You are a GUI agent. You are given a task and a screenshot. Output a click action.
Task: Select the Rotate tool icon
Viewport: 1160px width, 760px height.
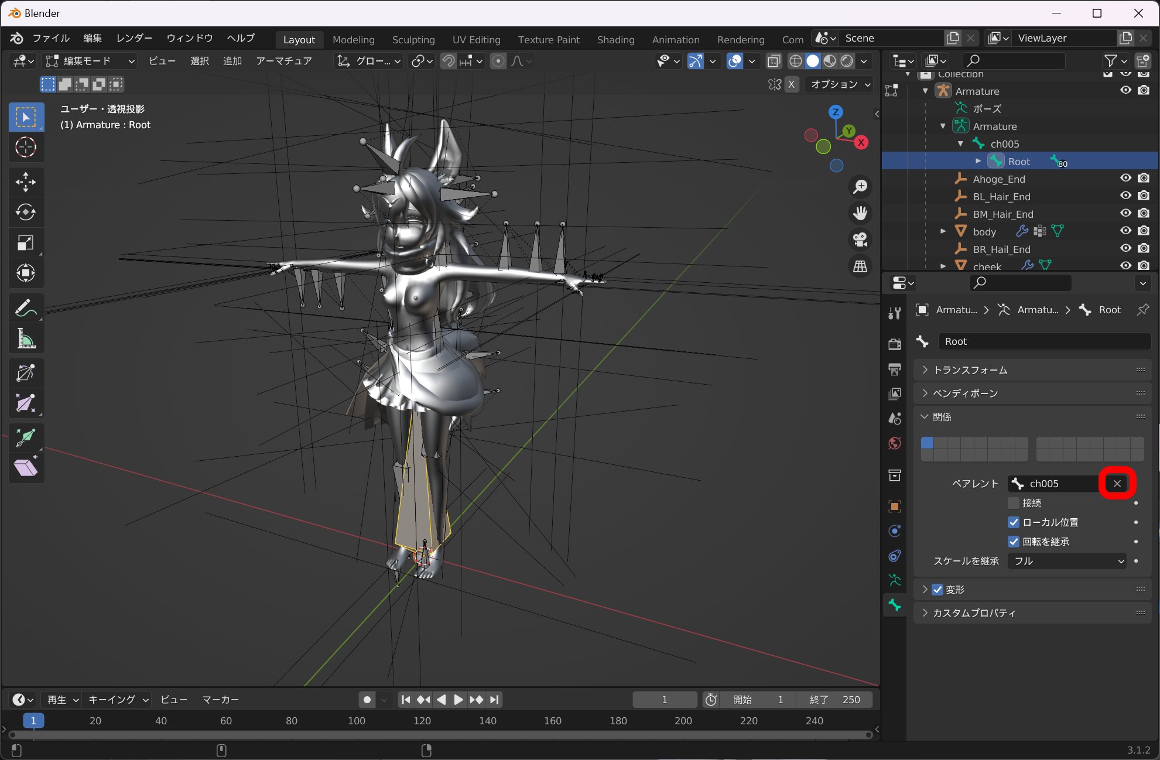pos(26,213)
